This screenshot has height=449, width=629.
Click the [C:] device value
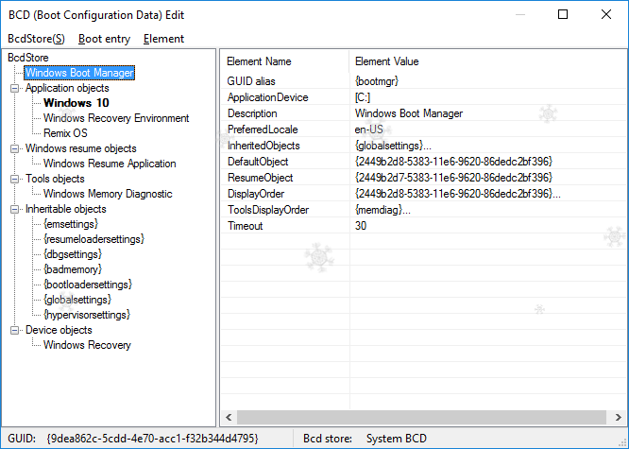pyautogui.click(x=363, y=97)
